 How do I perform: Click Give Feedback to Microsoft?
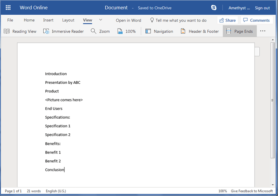tap(252, 191)
